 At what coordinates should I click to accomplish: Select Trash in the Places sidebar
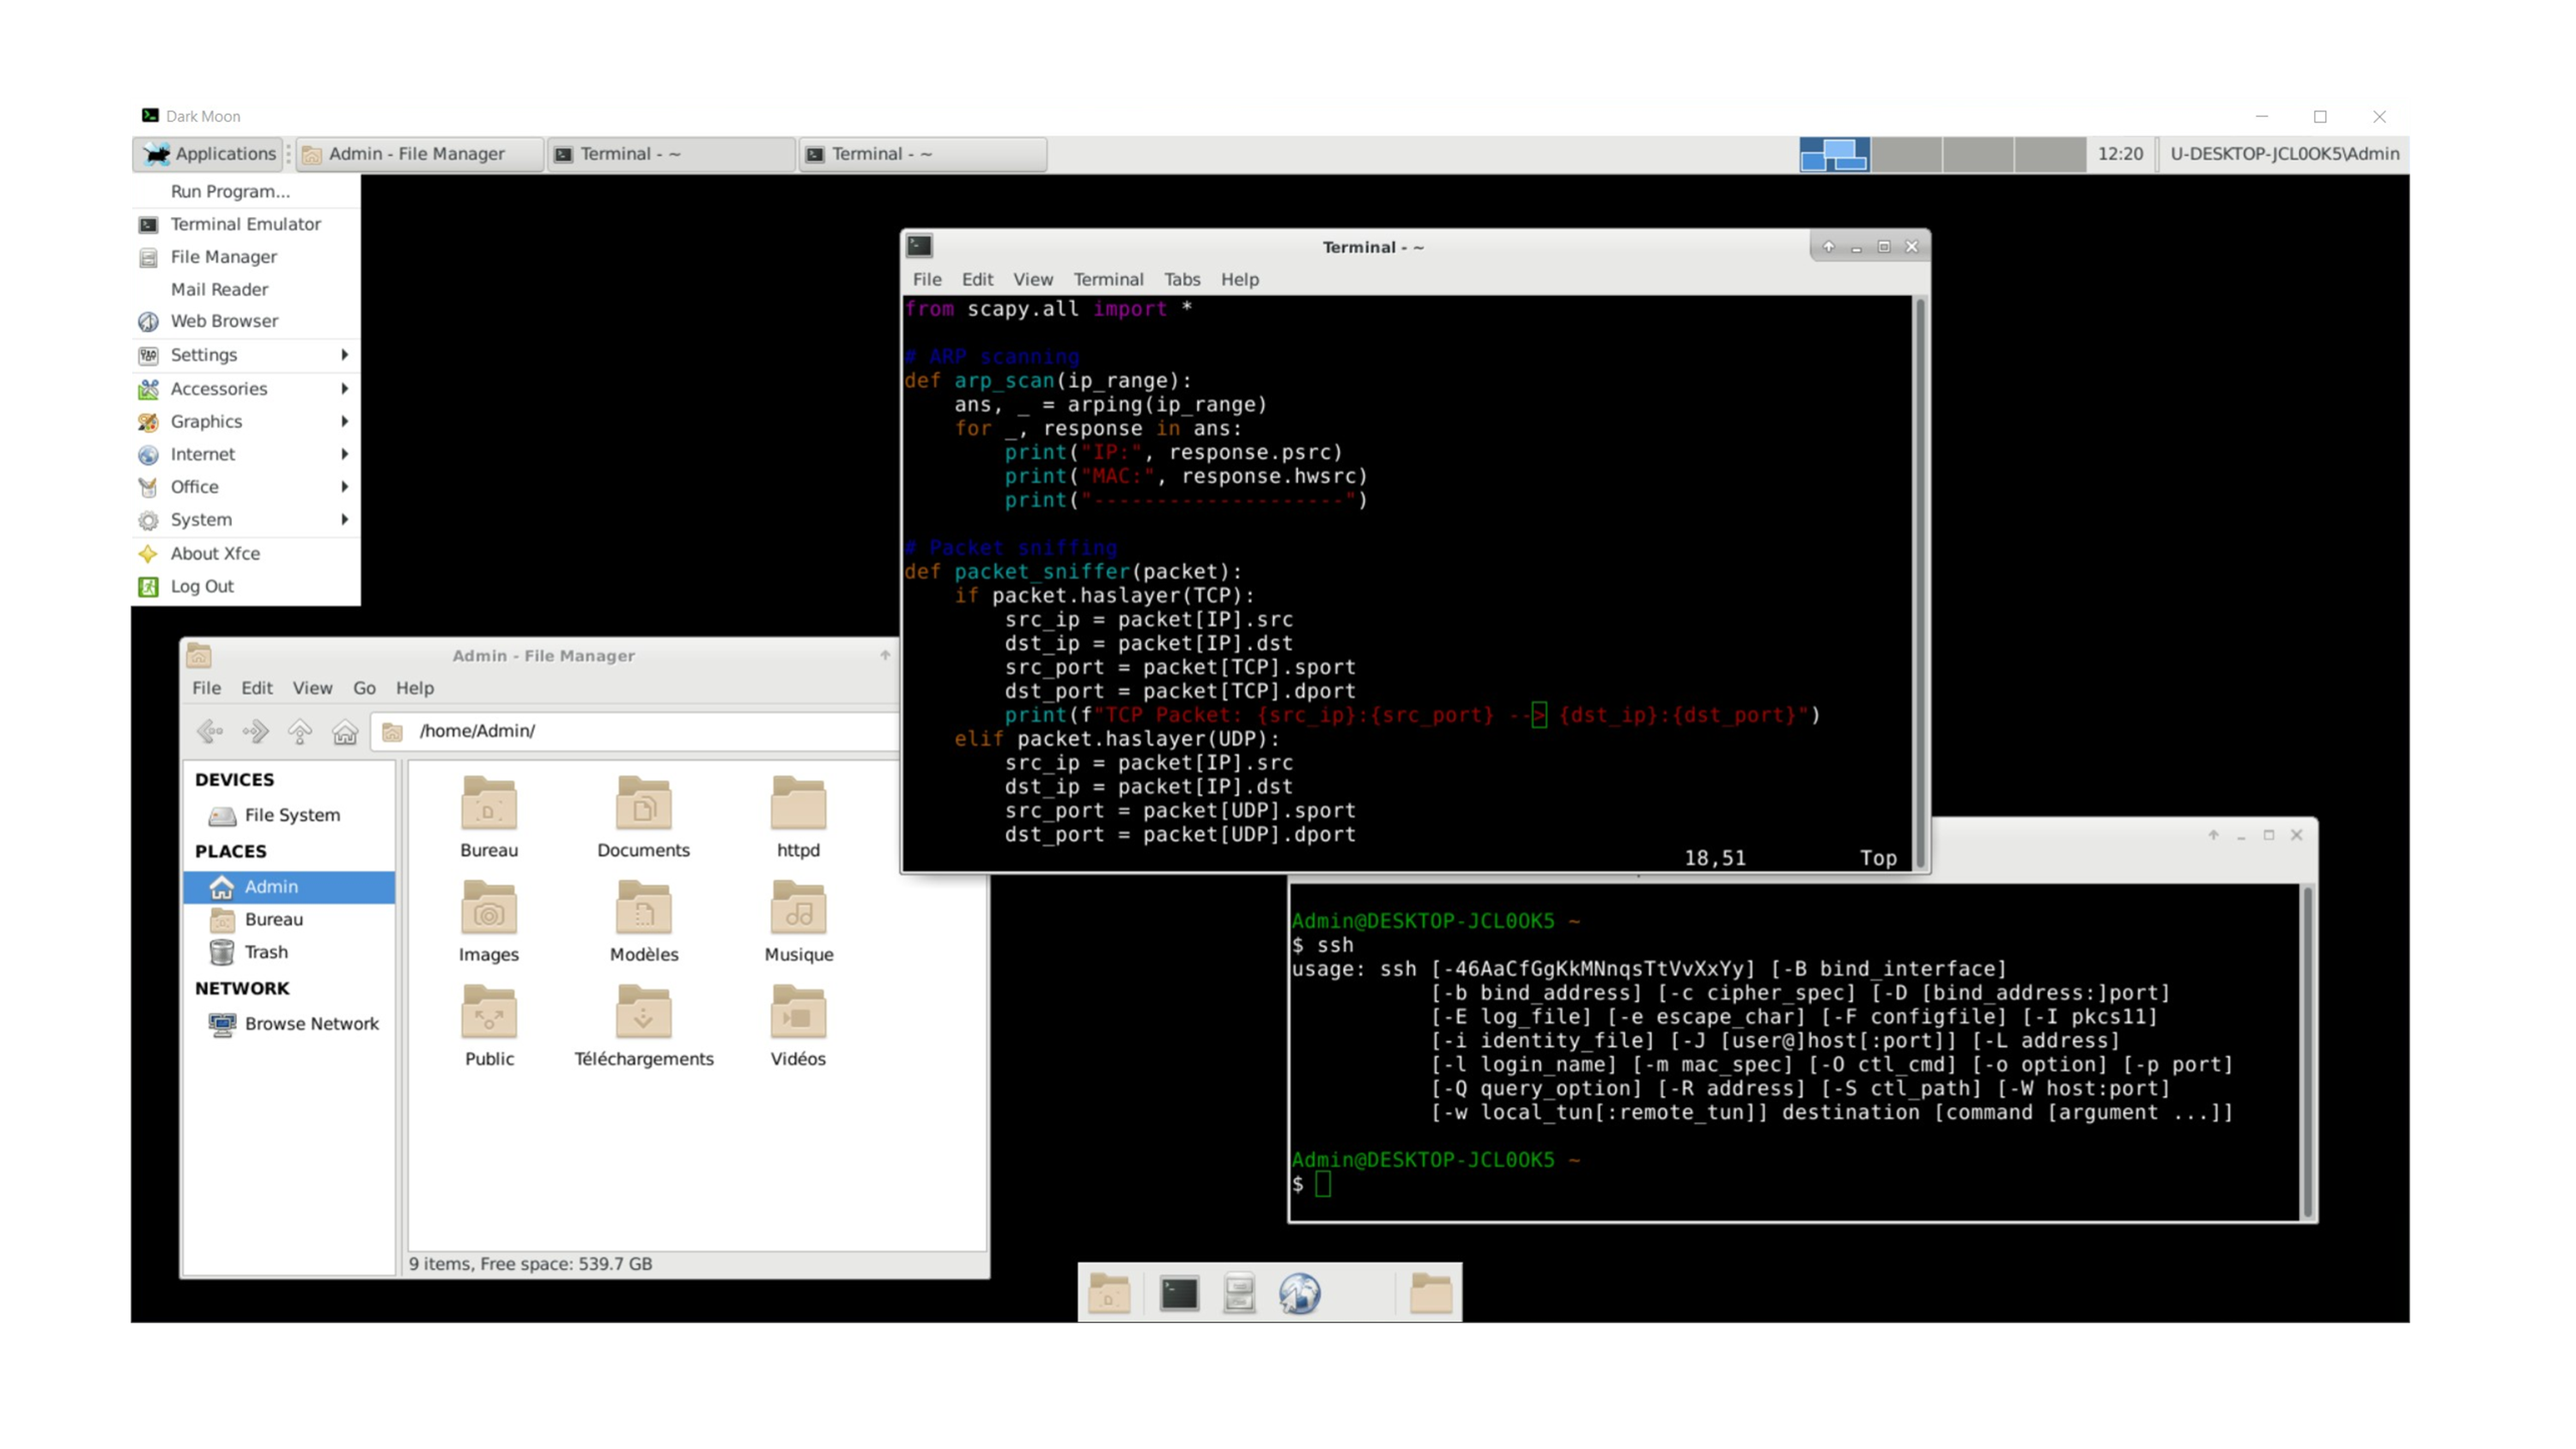click(266, 952)
